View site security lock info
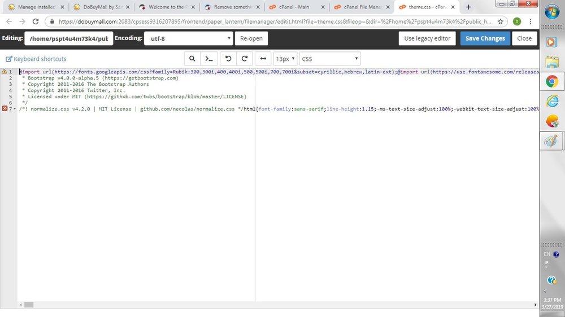The height and width of the screenshot is (317, 565). click(52, 21)
